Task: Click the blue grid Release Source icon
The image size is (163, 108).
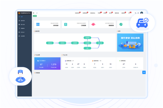Action: click(38, 24)
